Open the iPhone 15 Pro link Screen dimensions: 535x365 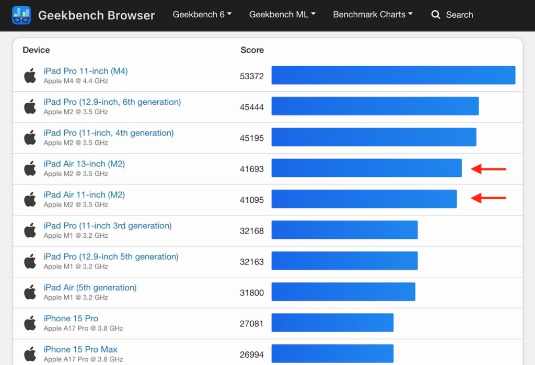(71, 319)
